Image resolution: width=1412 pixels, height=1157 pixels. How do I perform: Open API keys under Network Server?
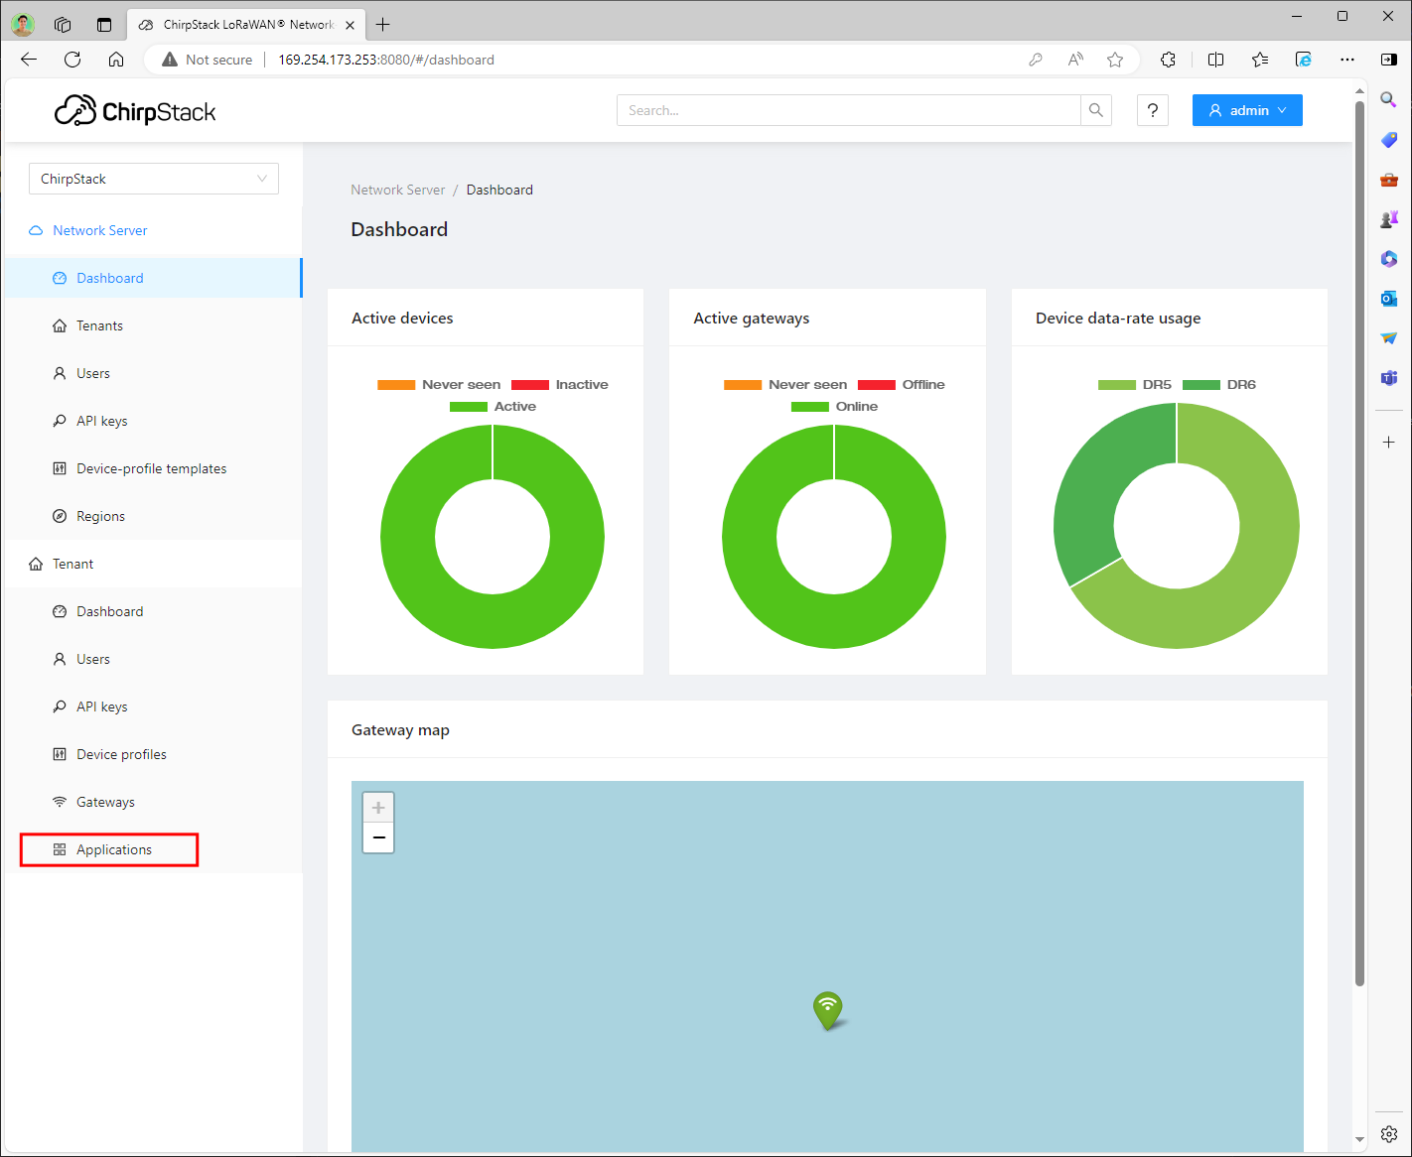[x=101, y=421]
